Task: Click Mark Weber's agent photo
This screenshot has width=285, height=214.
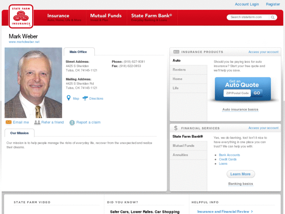Action: (x=33, y=83)
